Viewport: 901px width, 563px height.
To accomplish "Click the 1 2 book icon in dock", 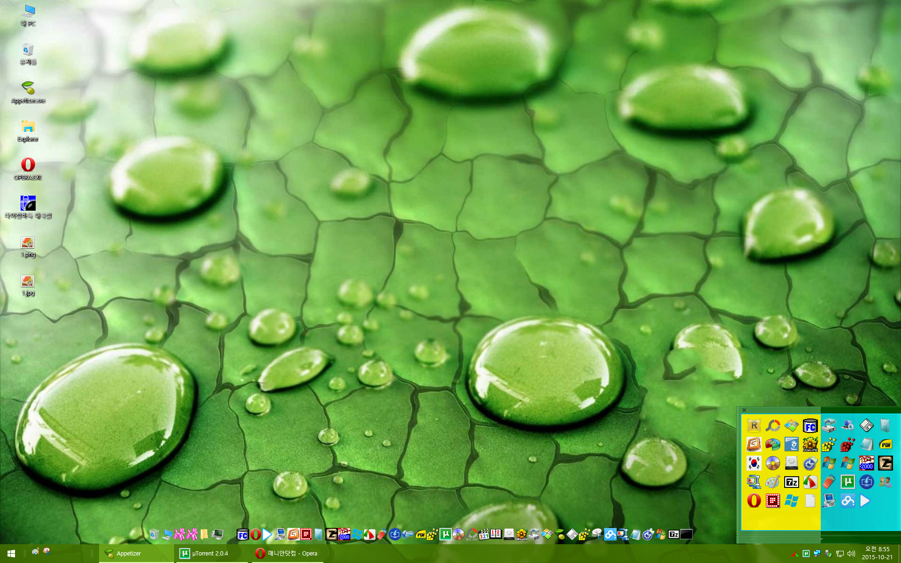I will [x=496, y=534].
